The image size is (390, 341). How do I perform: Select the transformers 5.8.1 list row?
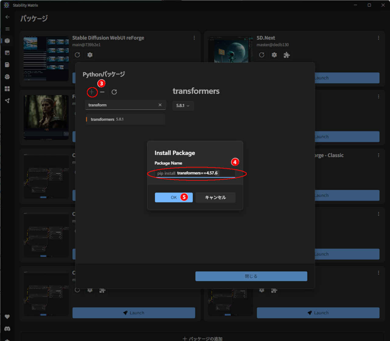[x=126, y=119]
